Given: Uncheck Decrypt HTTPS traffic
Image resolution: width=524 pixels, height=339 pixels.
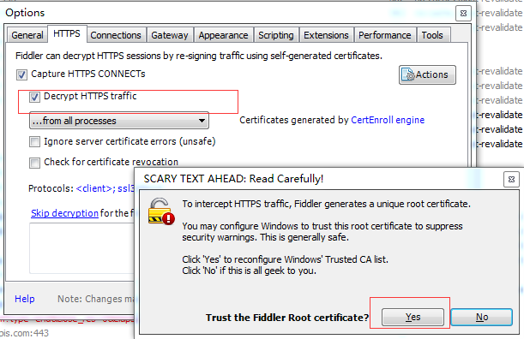Looking at the screenshot, I should click(34, 97).
